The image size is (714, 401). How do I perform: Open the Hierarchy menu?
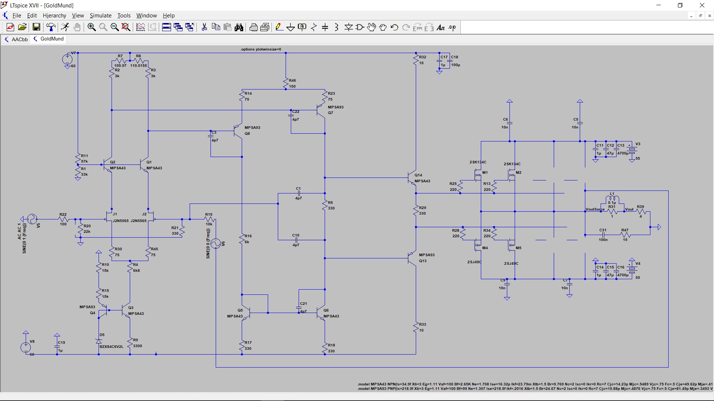point(54,16)
